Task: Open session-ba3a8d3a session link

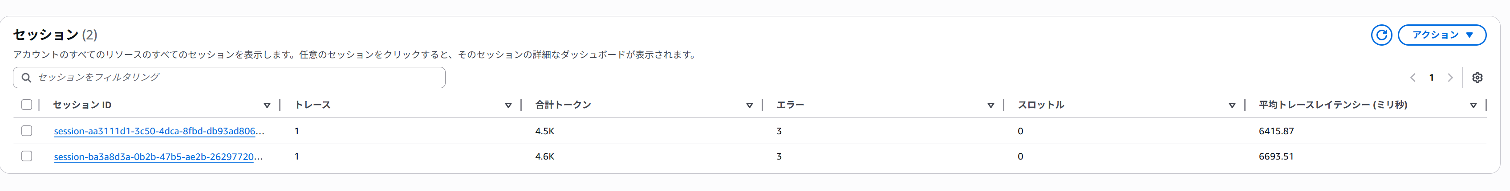Action: tap(158, 156)
